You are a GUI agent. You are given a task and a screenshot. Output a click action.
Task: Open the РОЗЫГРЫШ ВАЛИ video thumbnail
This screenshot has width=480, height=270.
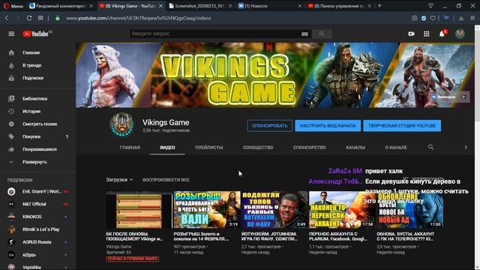click(207, 210)
